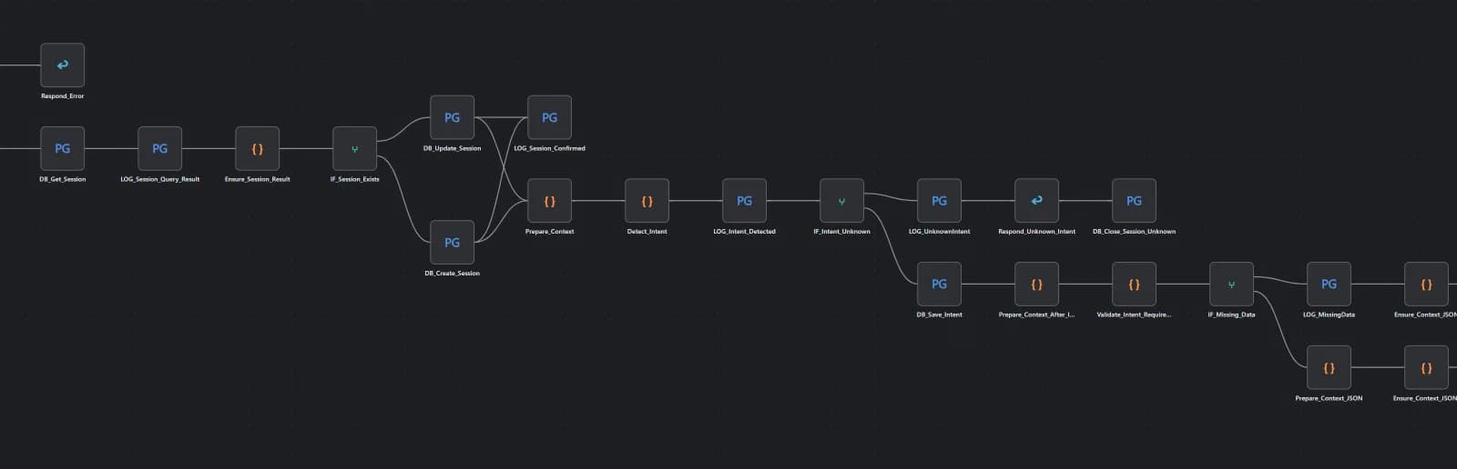Select the Ensure_Session_Result code node

click(258, 148)
